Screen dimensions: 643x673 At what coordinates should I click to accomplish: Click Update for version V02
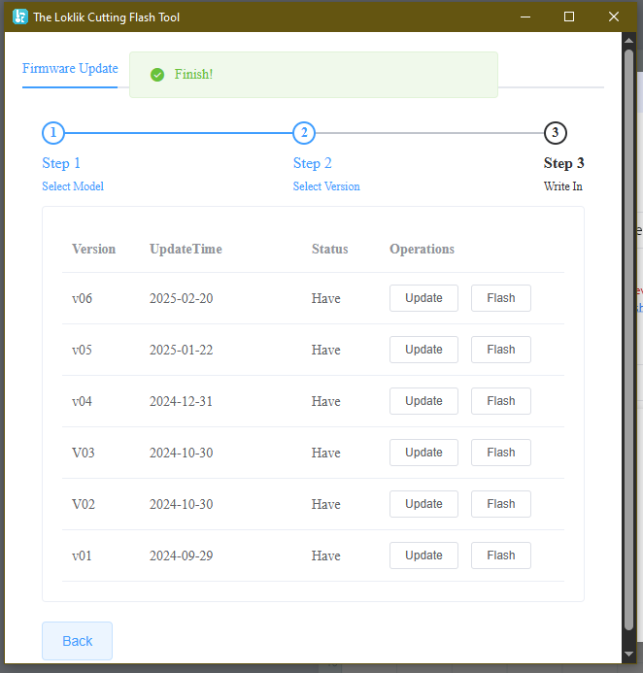[x=423, y=504]
